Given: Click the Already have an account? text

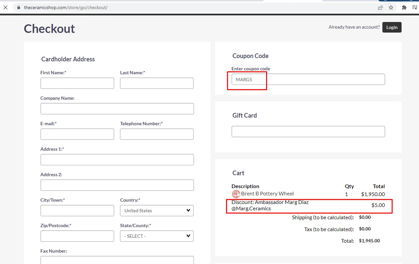Looking at the screenshot, I should (354, 27).
